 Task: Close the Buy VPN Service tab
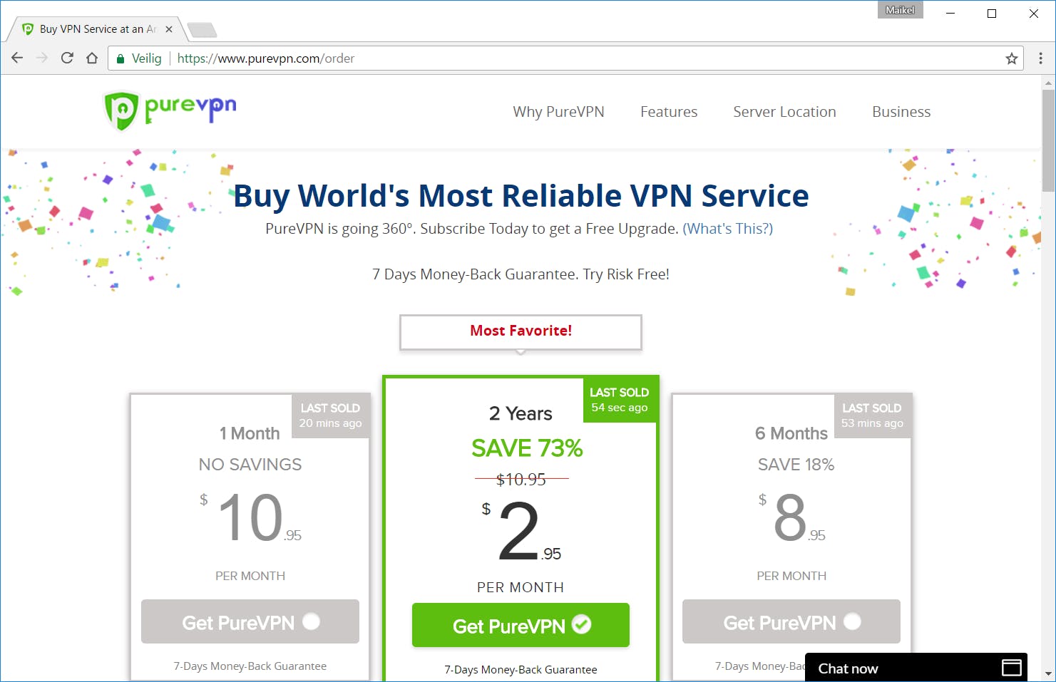[169, 29]
